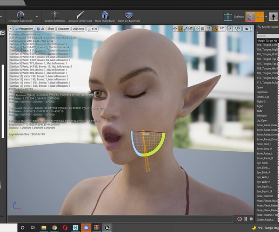This screenshot has height=232, width=279.
Task: Open the Animation mode thumbnail
Action: [x=273, y=17]
